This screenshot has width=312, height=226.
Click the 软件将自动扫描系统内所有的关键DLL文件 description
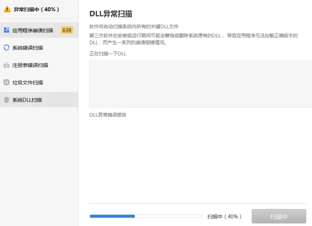(x=134, y=26)
